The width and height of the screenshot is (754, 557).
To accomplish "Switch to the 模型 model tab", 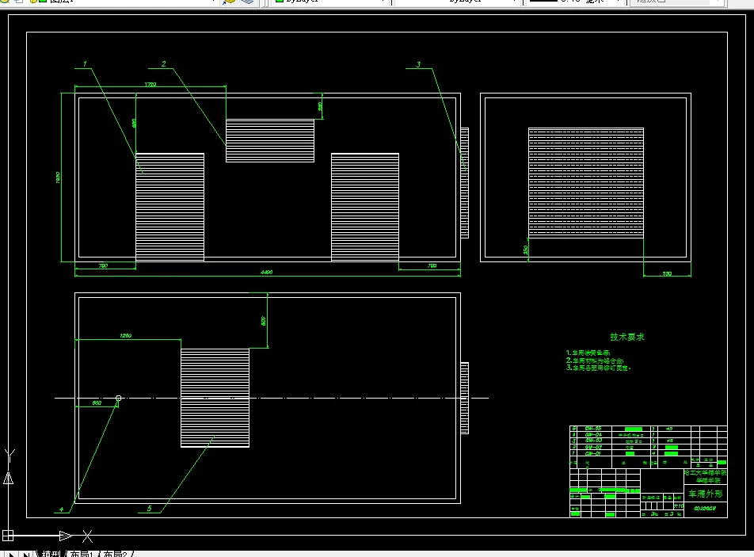I will click(51, 554).
